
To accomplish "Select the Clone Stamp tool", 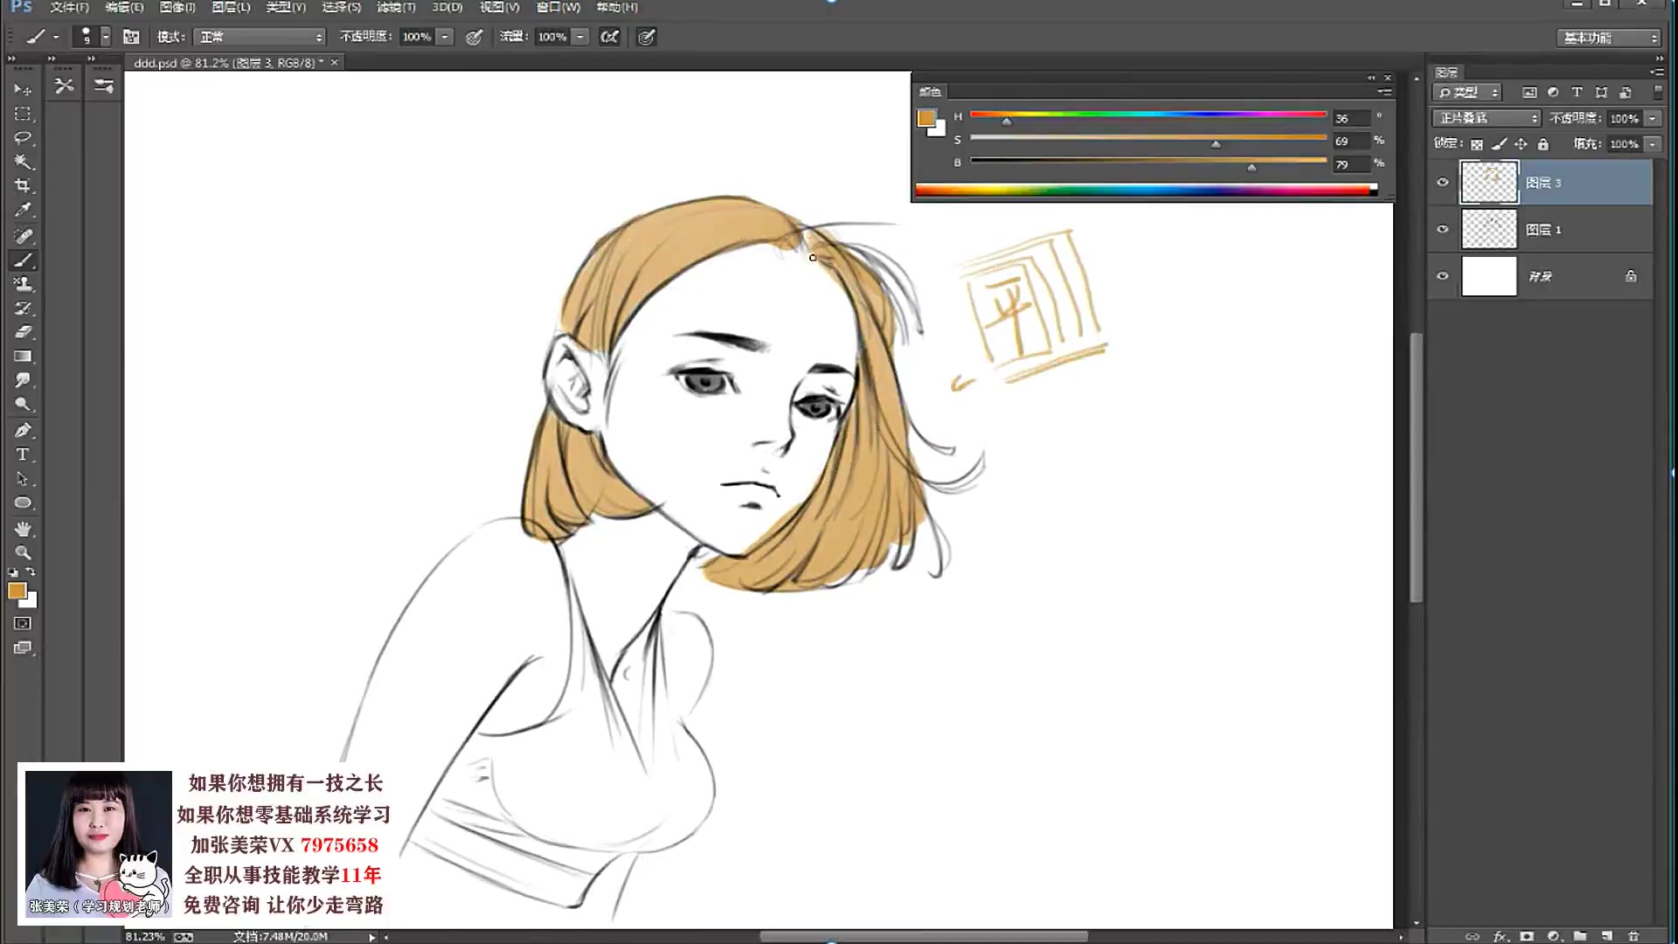I will (23, 284).
